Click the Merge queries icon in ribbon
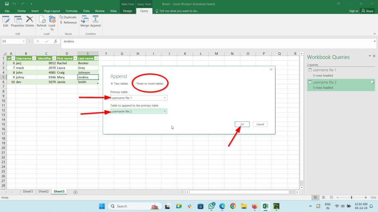The image size is (378, 212). 85,21
